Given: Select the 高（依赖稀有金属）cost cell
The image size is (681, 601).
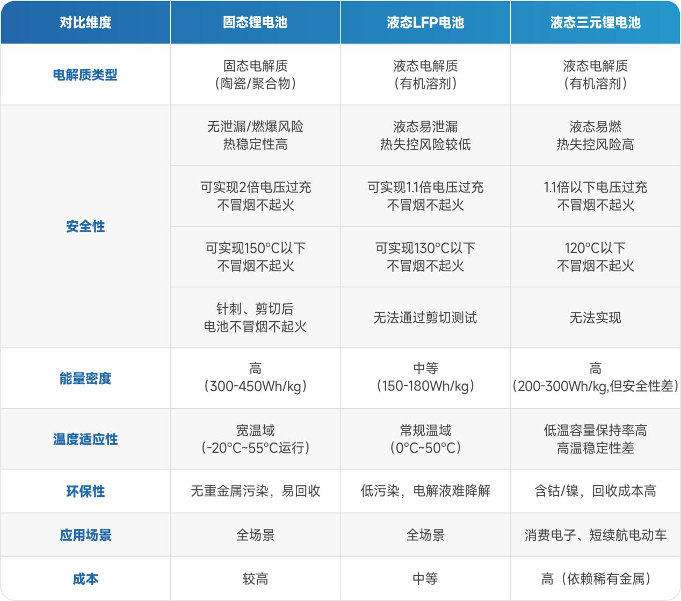Looking at the screenshot, I should click(595, 579).
